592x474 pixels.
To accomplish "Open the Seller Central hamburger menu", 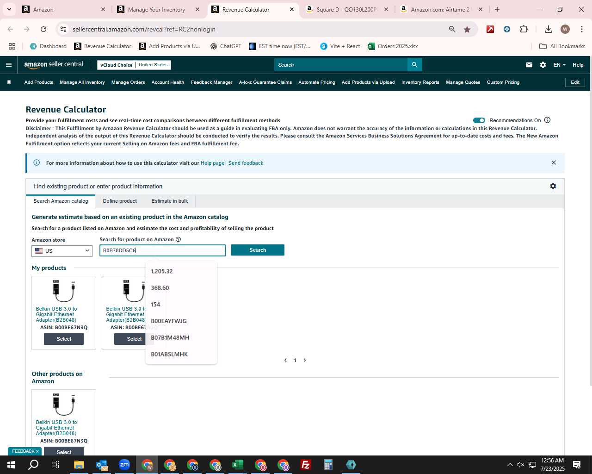I will 8,65.
